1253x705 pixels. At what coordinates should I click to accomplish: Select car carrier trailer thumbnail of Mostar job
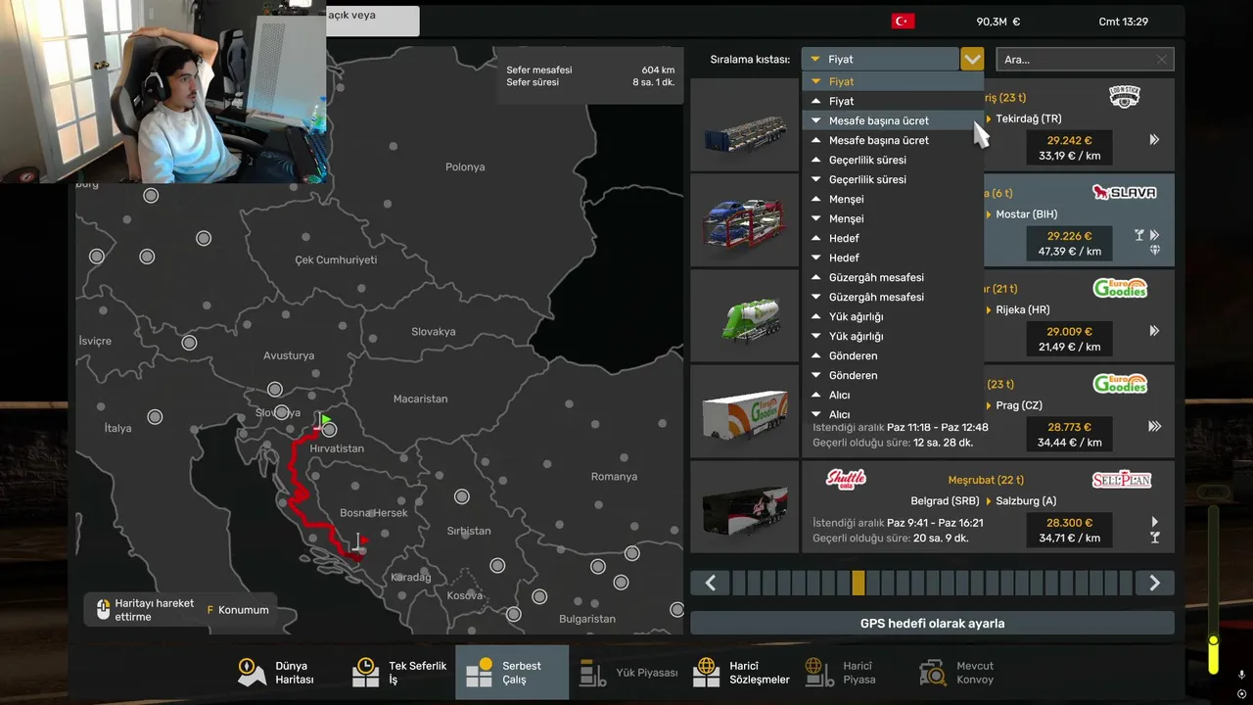pos(745,220)
